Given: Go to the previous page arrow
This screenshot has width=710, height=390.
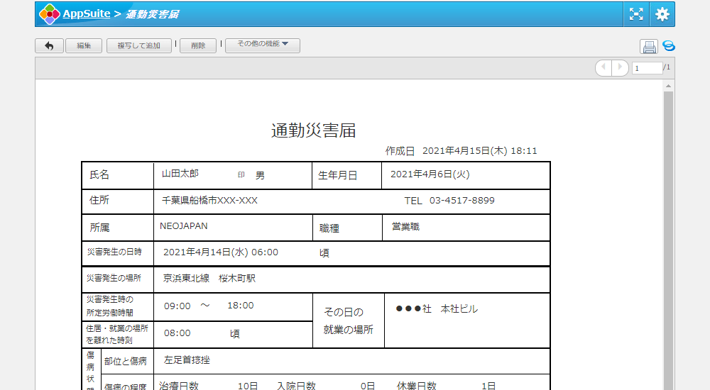Looking at the screenshot, I should coord(603,67).
